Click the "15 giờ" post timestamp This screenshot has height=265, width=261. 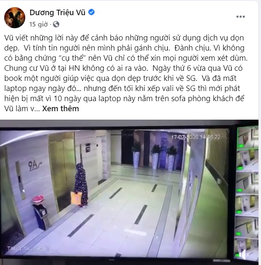point(39,24)
